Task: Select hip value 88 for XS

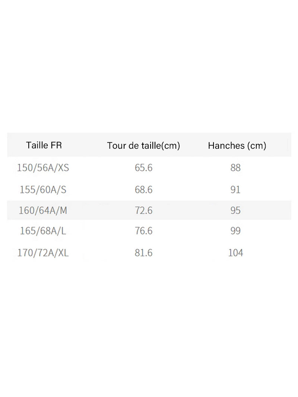Action: point(235,168)
